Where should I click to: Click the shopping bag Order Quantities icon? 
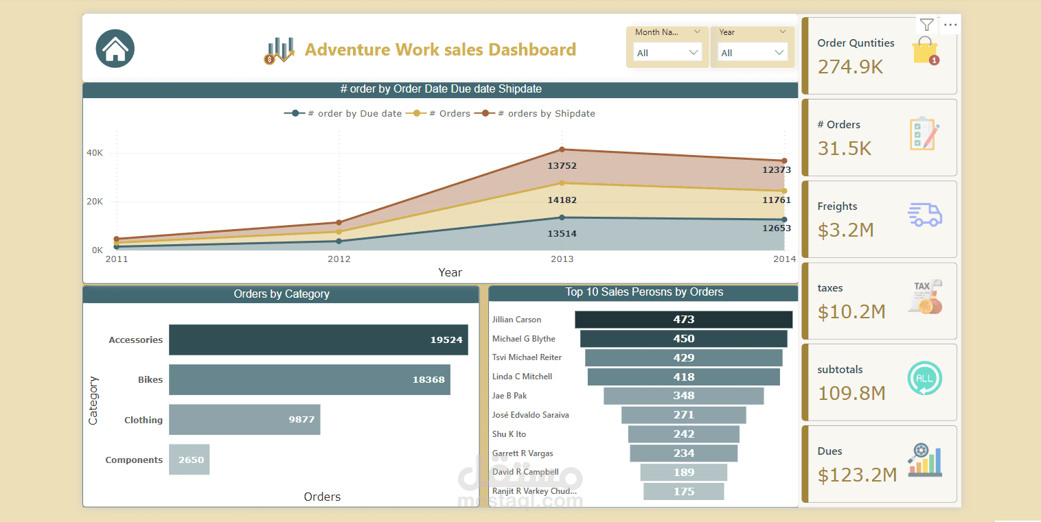tap(926, 51)
